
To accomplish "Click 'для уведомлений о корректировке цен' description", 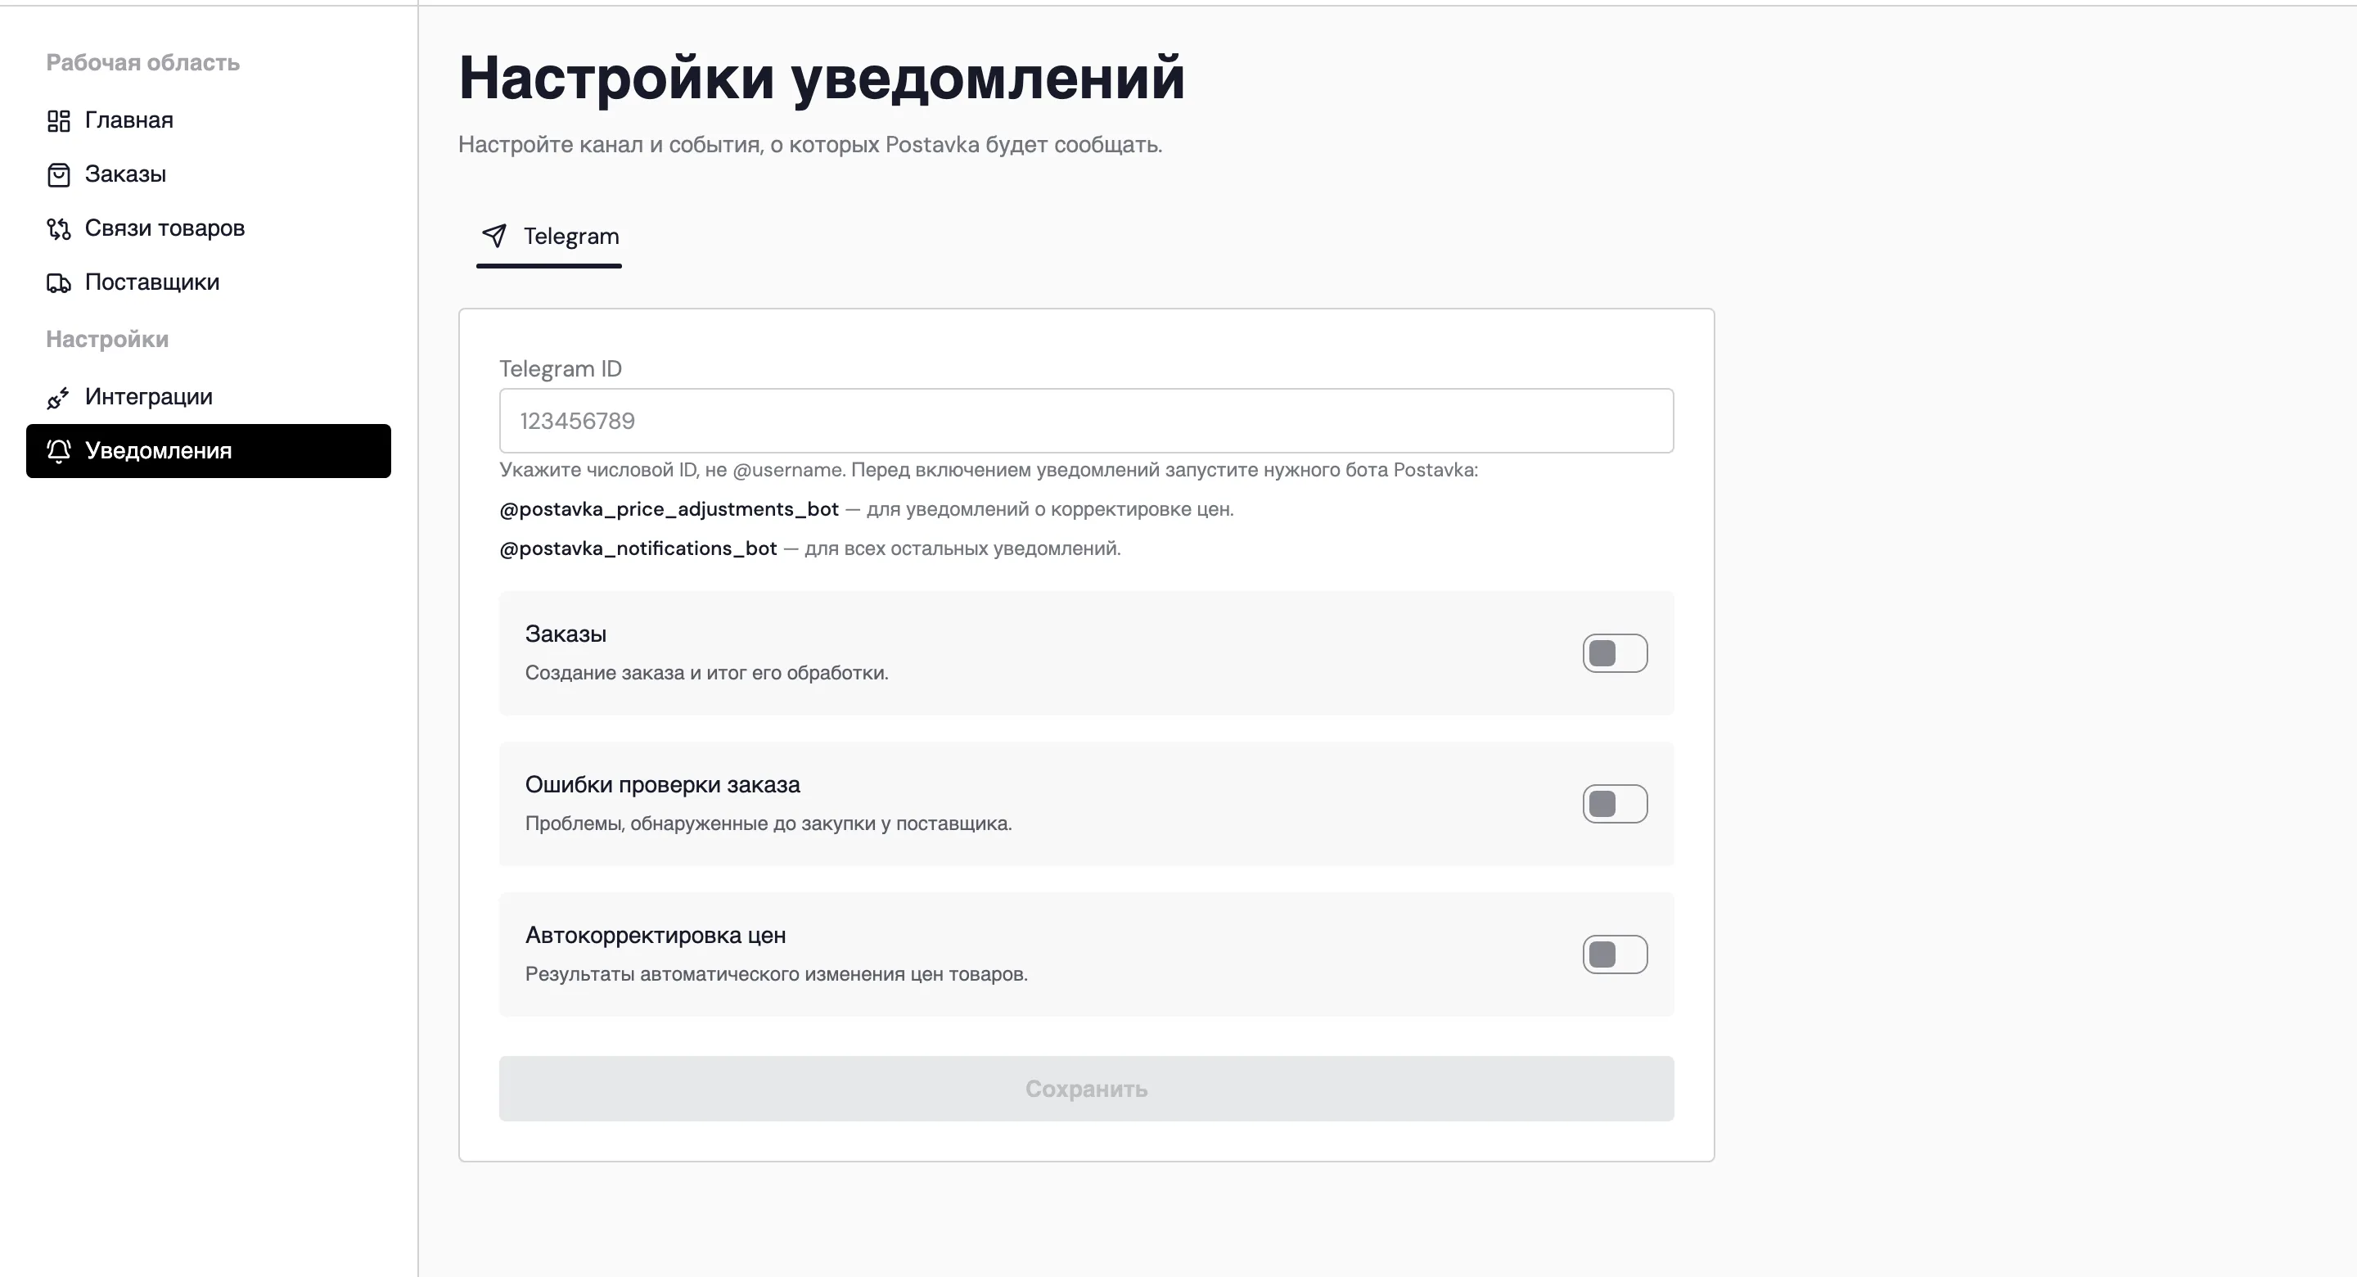I will (x=1049, y=509).
